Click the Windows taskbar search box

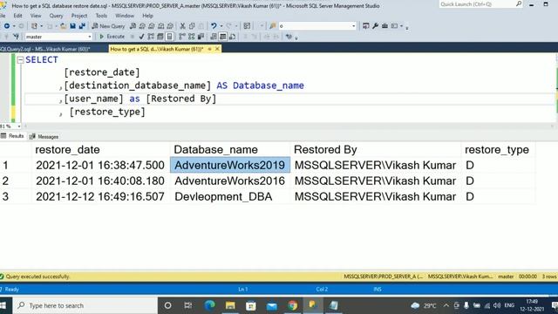(x=85, y=305)
